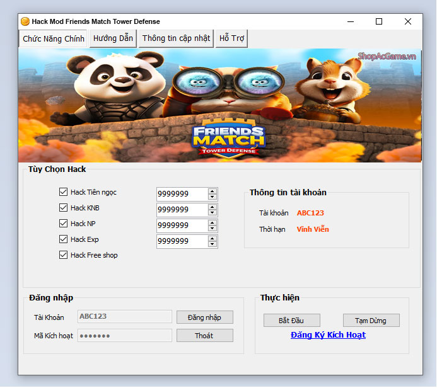This screenshot has height=388, width=437.
Task: Click the Friends Match banner image
Action: [x=220, y=106]
